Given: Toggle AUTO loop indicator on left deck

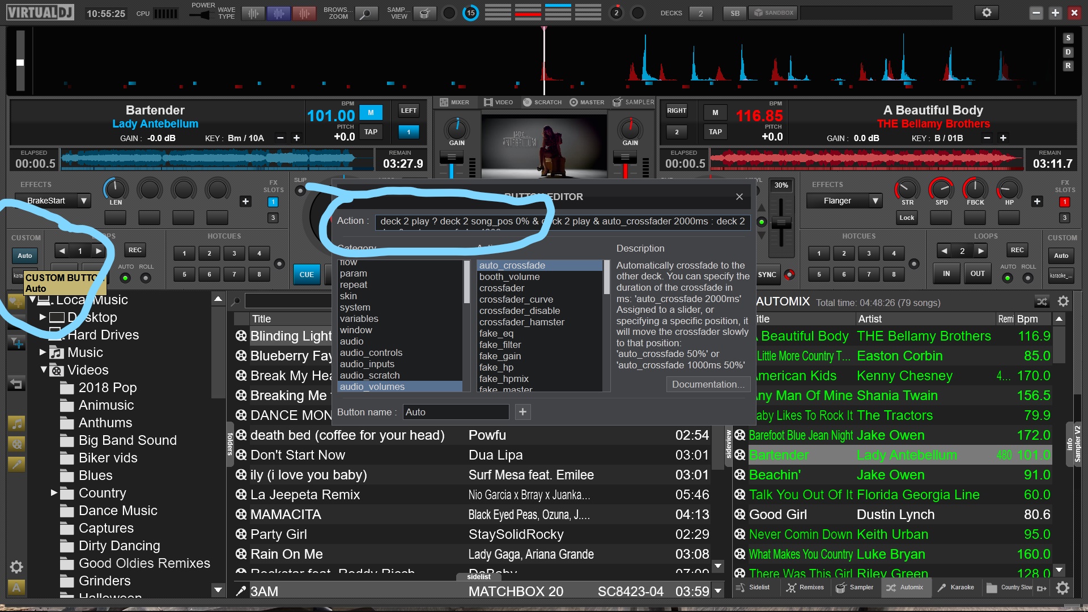Looking at the screenshot, I should (x=125, y=278).
